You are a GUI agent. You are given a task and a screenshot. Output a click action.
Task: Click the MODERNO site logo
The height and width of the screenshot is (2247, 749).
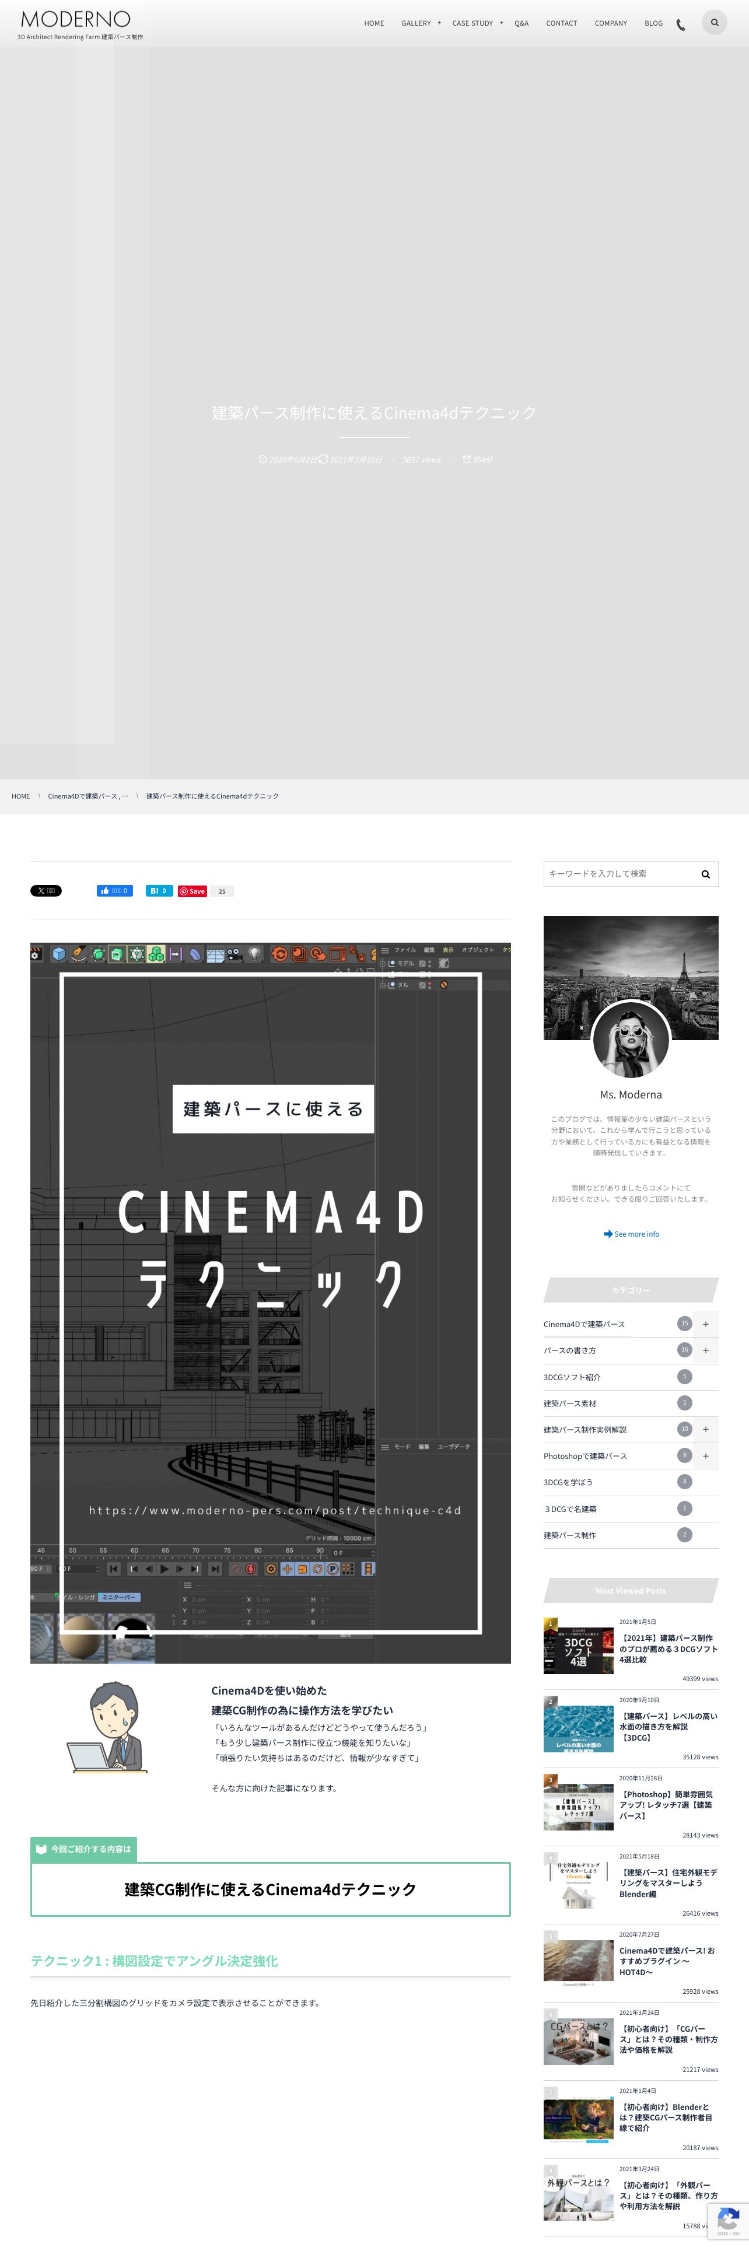(x=76, y=19)
